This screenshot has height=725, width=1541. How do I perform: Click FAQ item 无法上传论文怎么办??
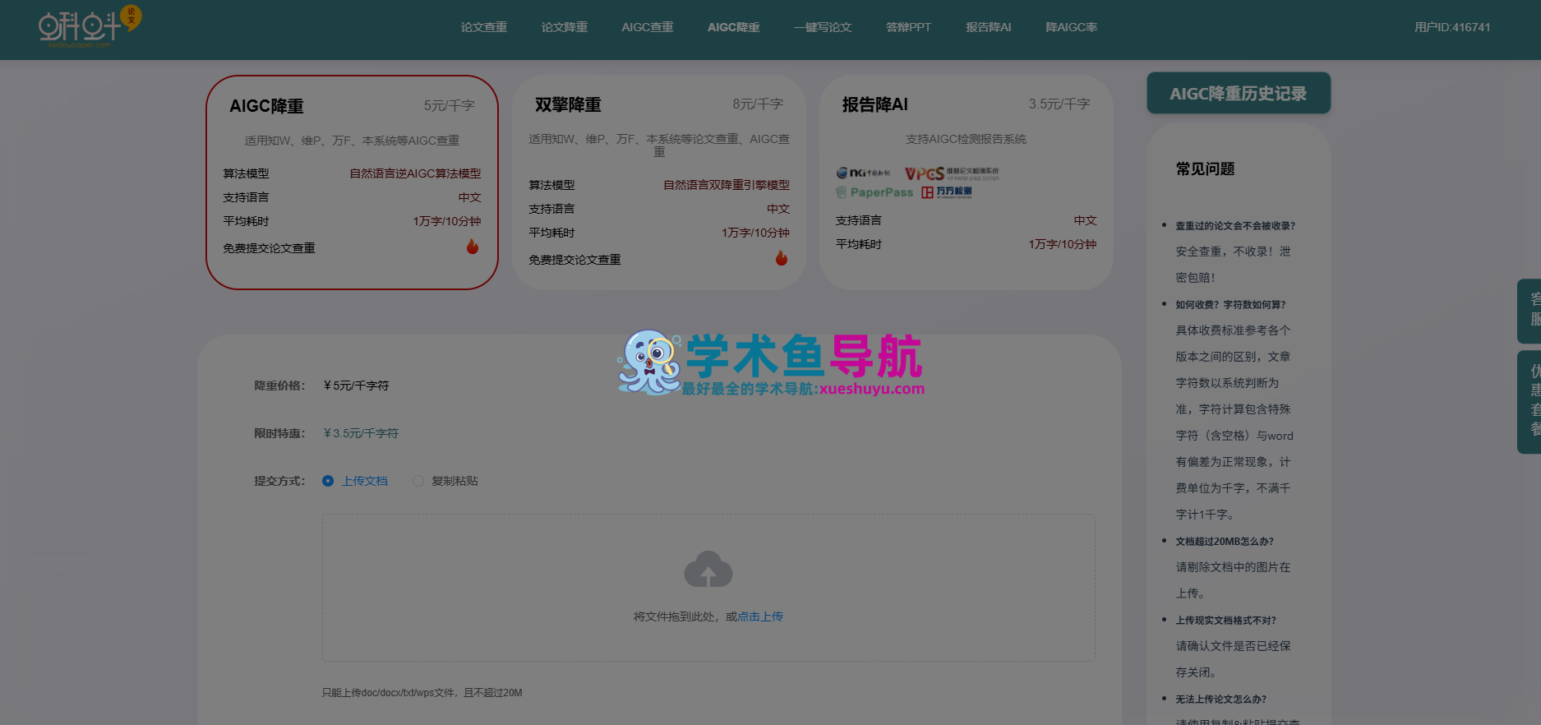coord(1220,699)
